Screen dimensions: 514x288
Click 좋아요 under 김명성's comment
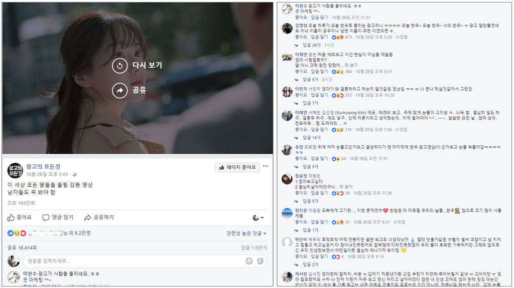(x=301, y=37)
